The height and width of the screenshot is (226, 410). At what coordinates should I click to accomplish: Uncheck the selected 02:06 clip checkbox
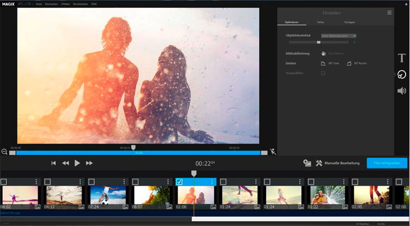[179, 182]
